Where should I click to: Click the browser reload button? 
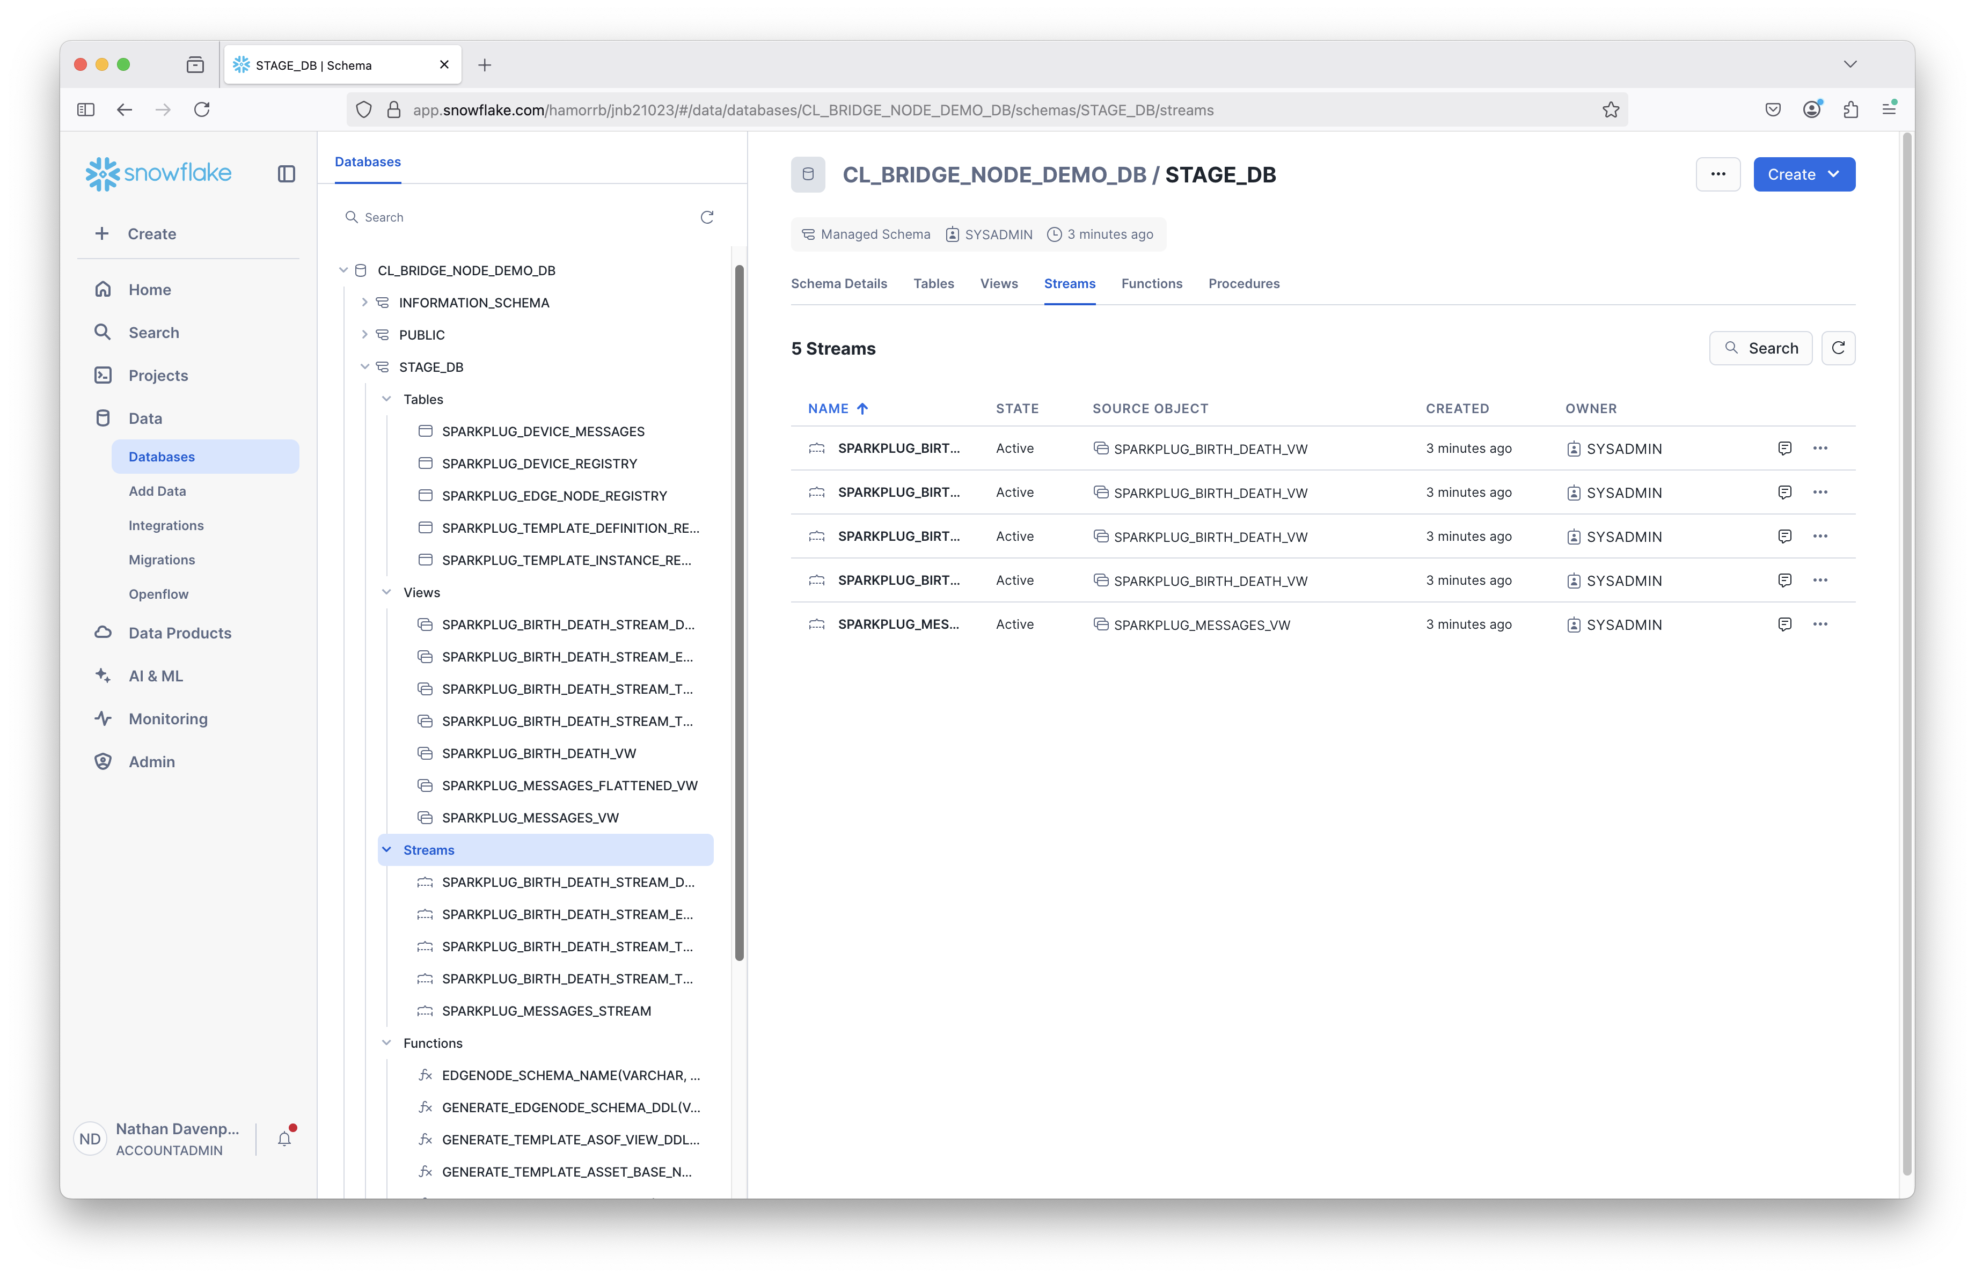click(202, 109)
